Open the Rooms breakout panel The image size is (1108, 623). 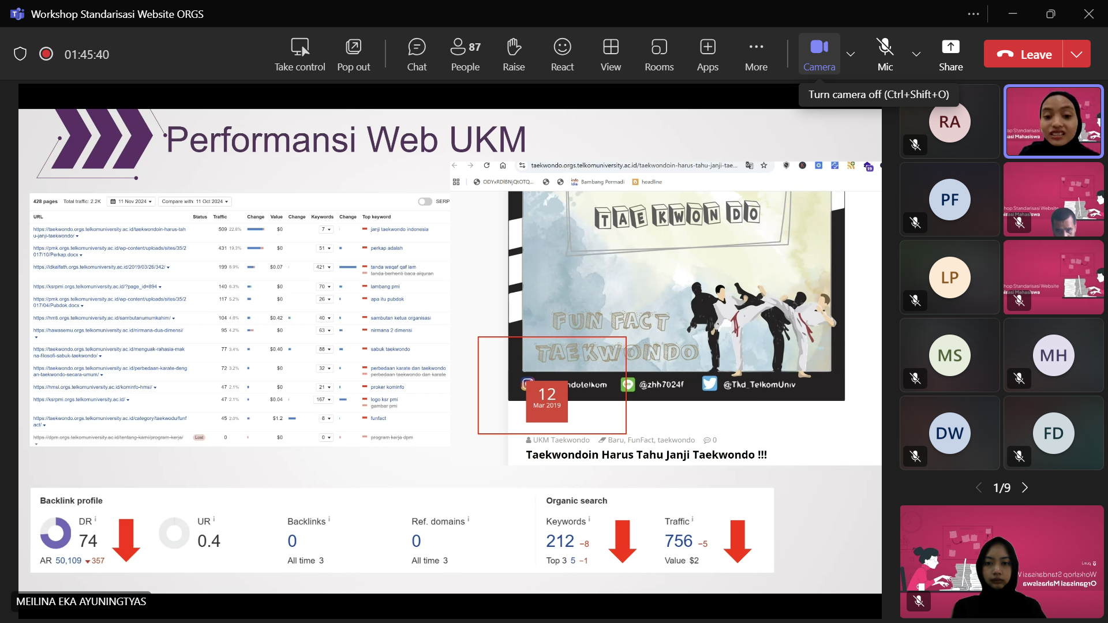[659, 54]
